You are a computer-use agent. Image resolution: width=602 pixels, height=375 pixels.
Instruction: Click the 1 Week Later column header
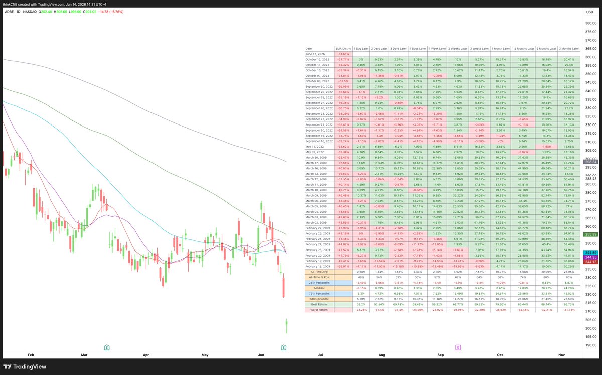point(437,49)
